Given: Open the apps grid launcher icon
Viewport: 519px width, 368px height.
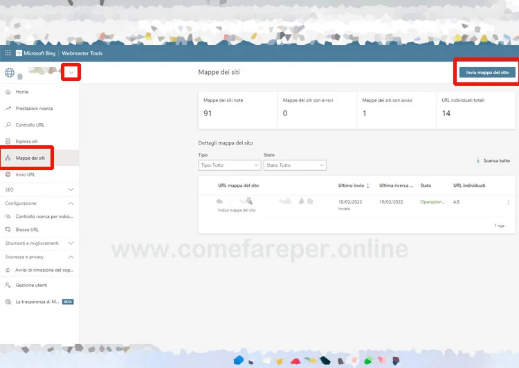Looking at the screenshot, I should 8,53.
